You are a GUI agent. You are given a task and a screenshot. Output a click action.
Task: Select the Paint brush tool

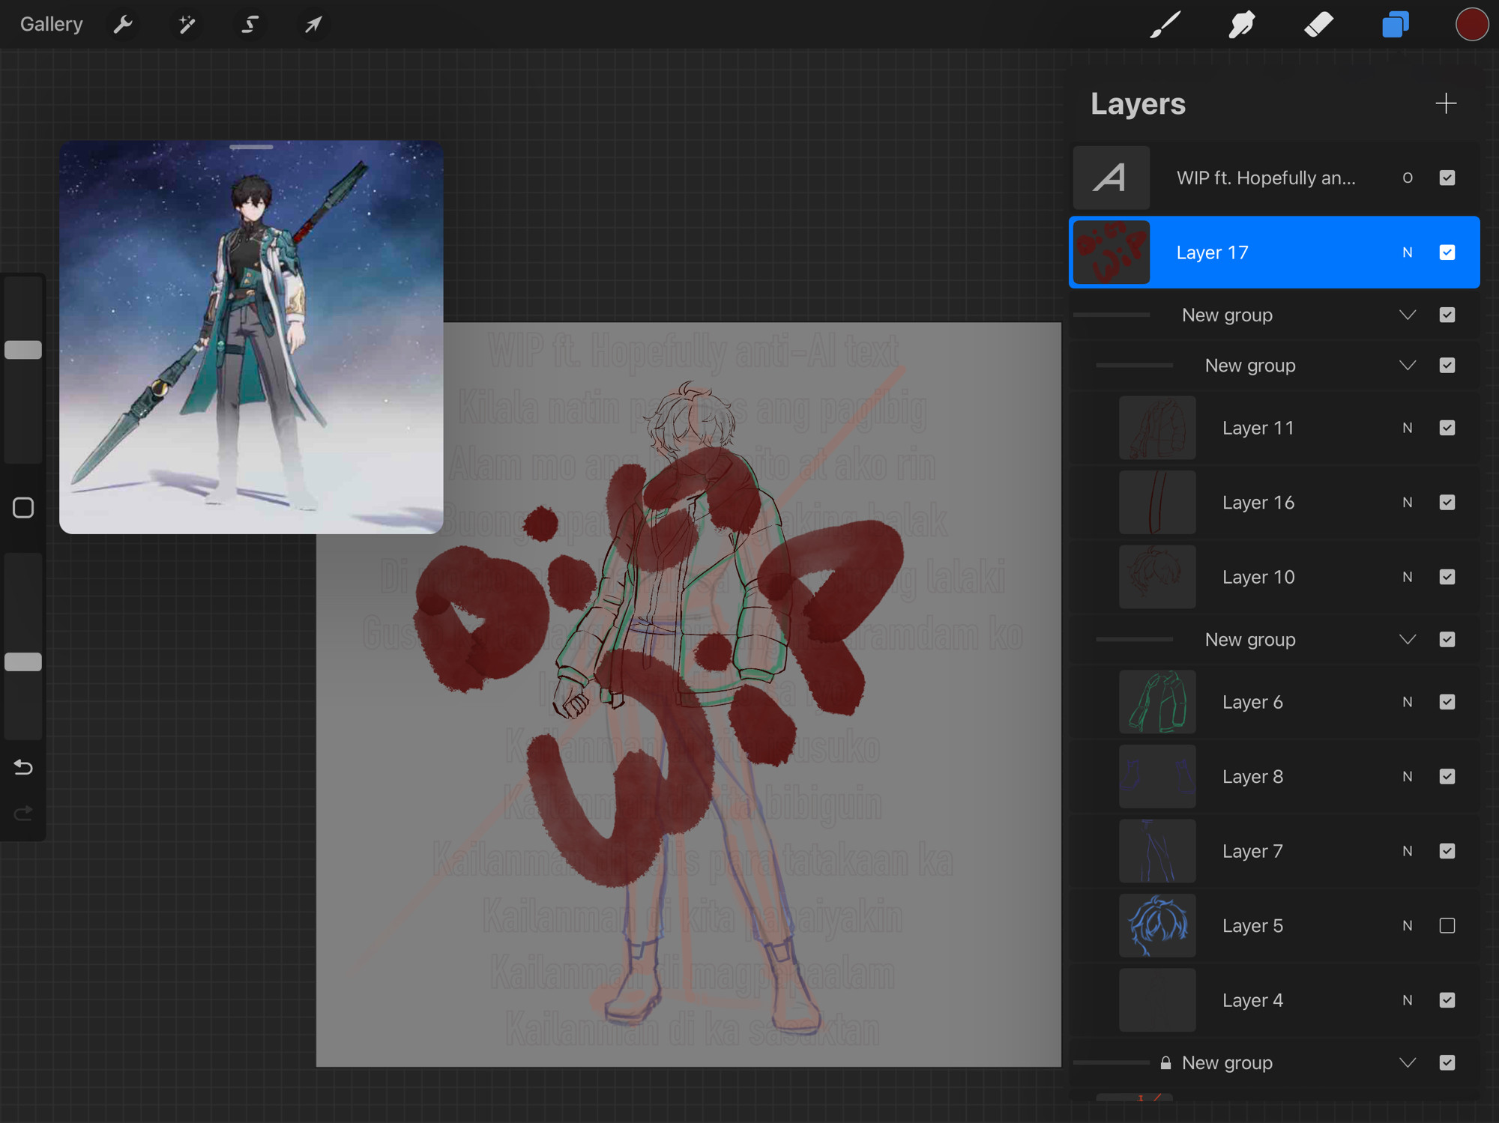tap(1165, 25)
